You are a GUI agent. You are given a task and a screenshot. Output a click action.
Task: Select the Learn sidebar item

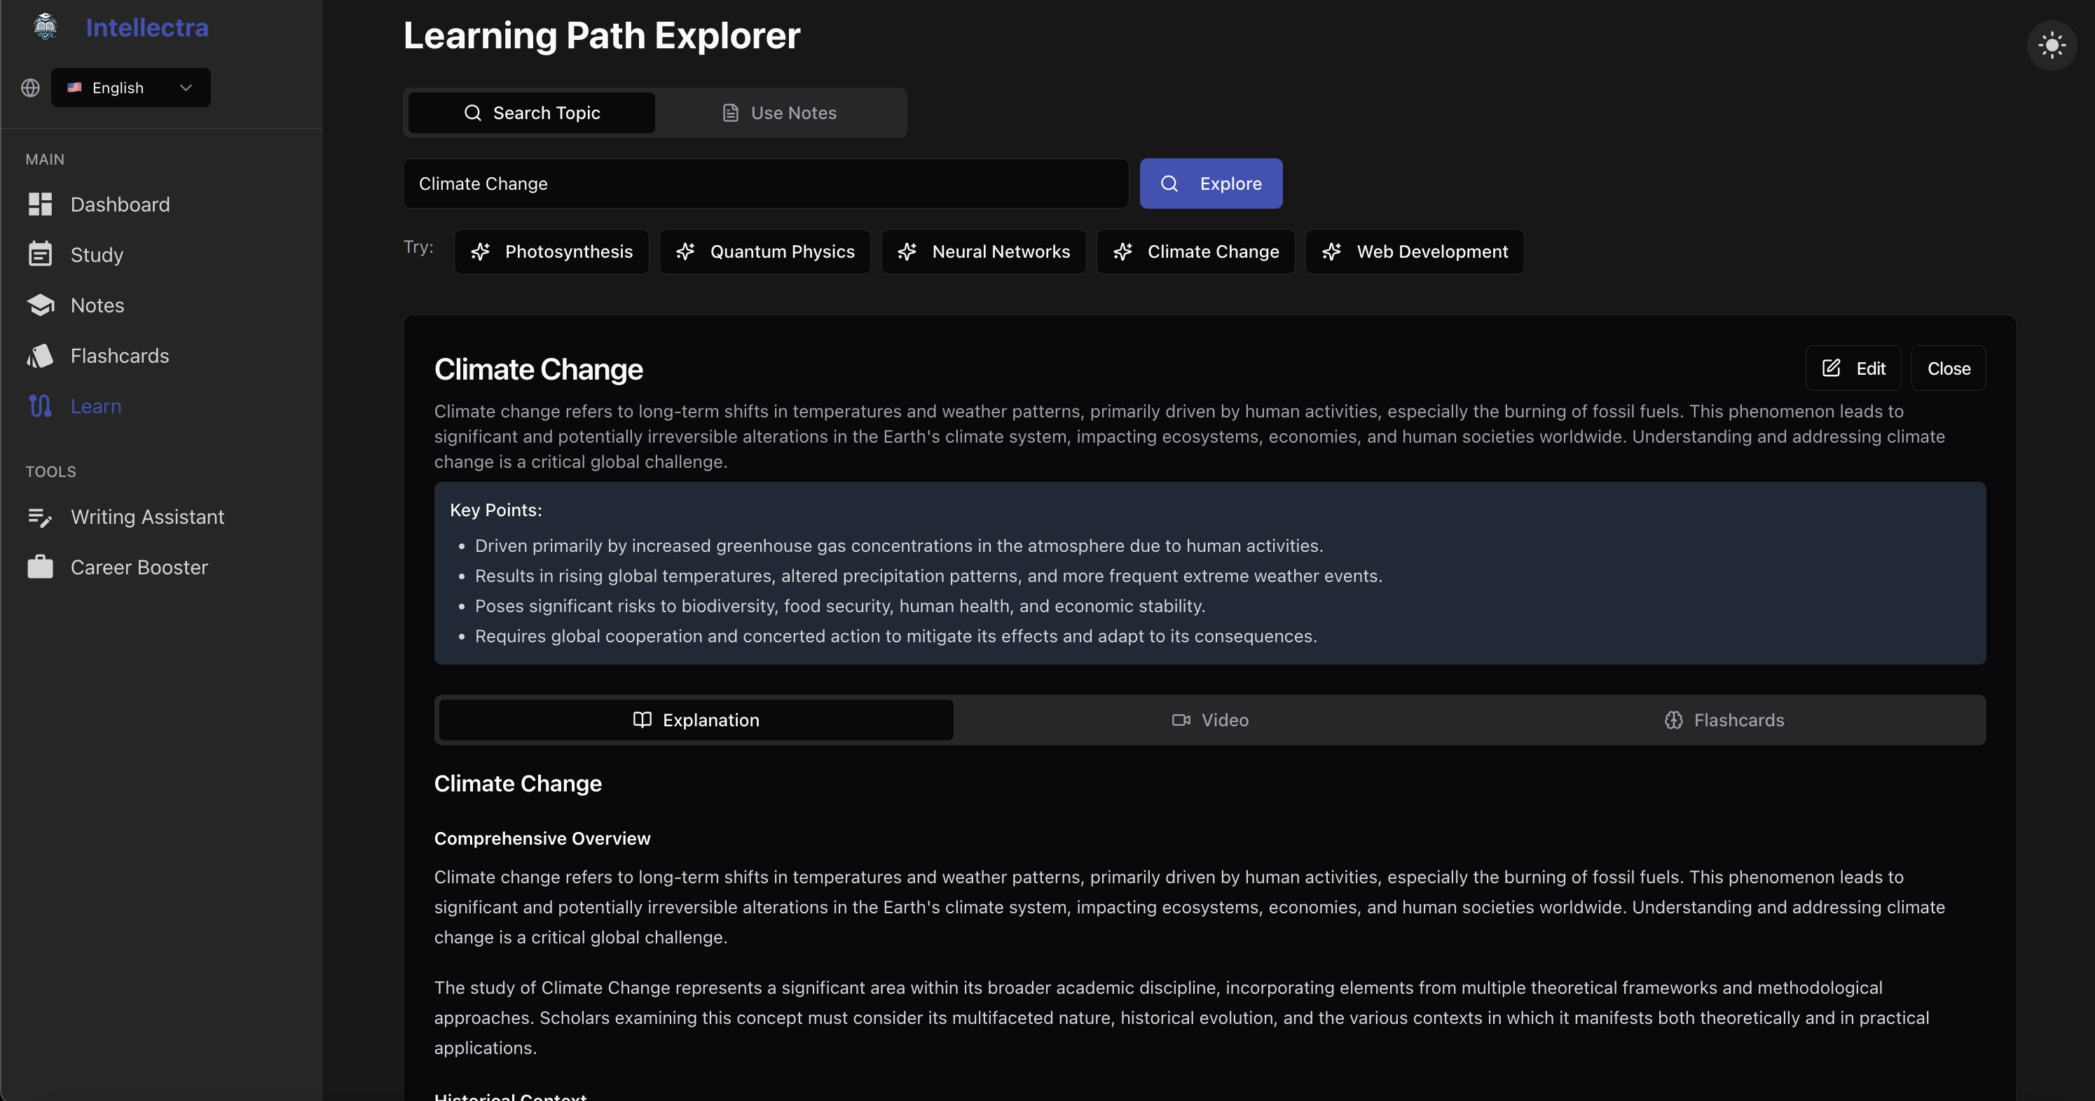(x=95, y=406)
